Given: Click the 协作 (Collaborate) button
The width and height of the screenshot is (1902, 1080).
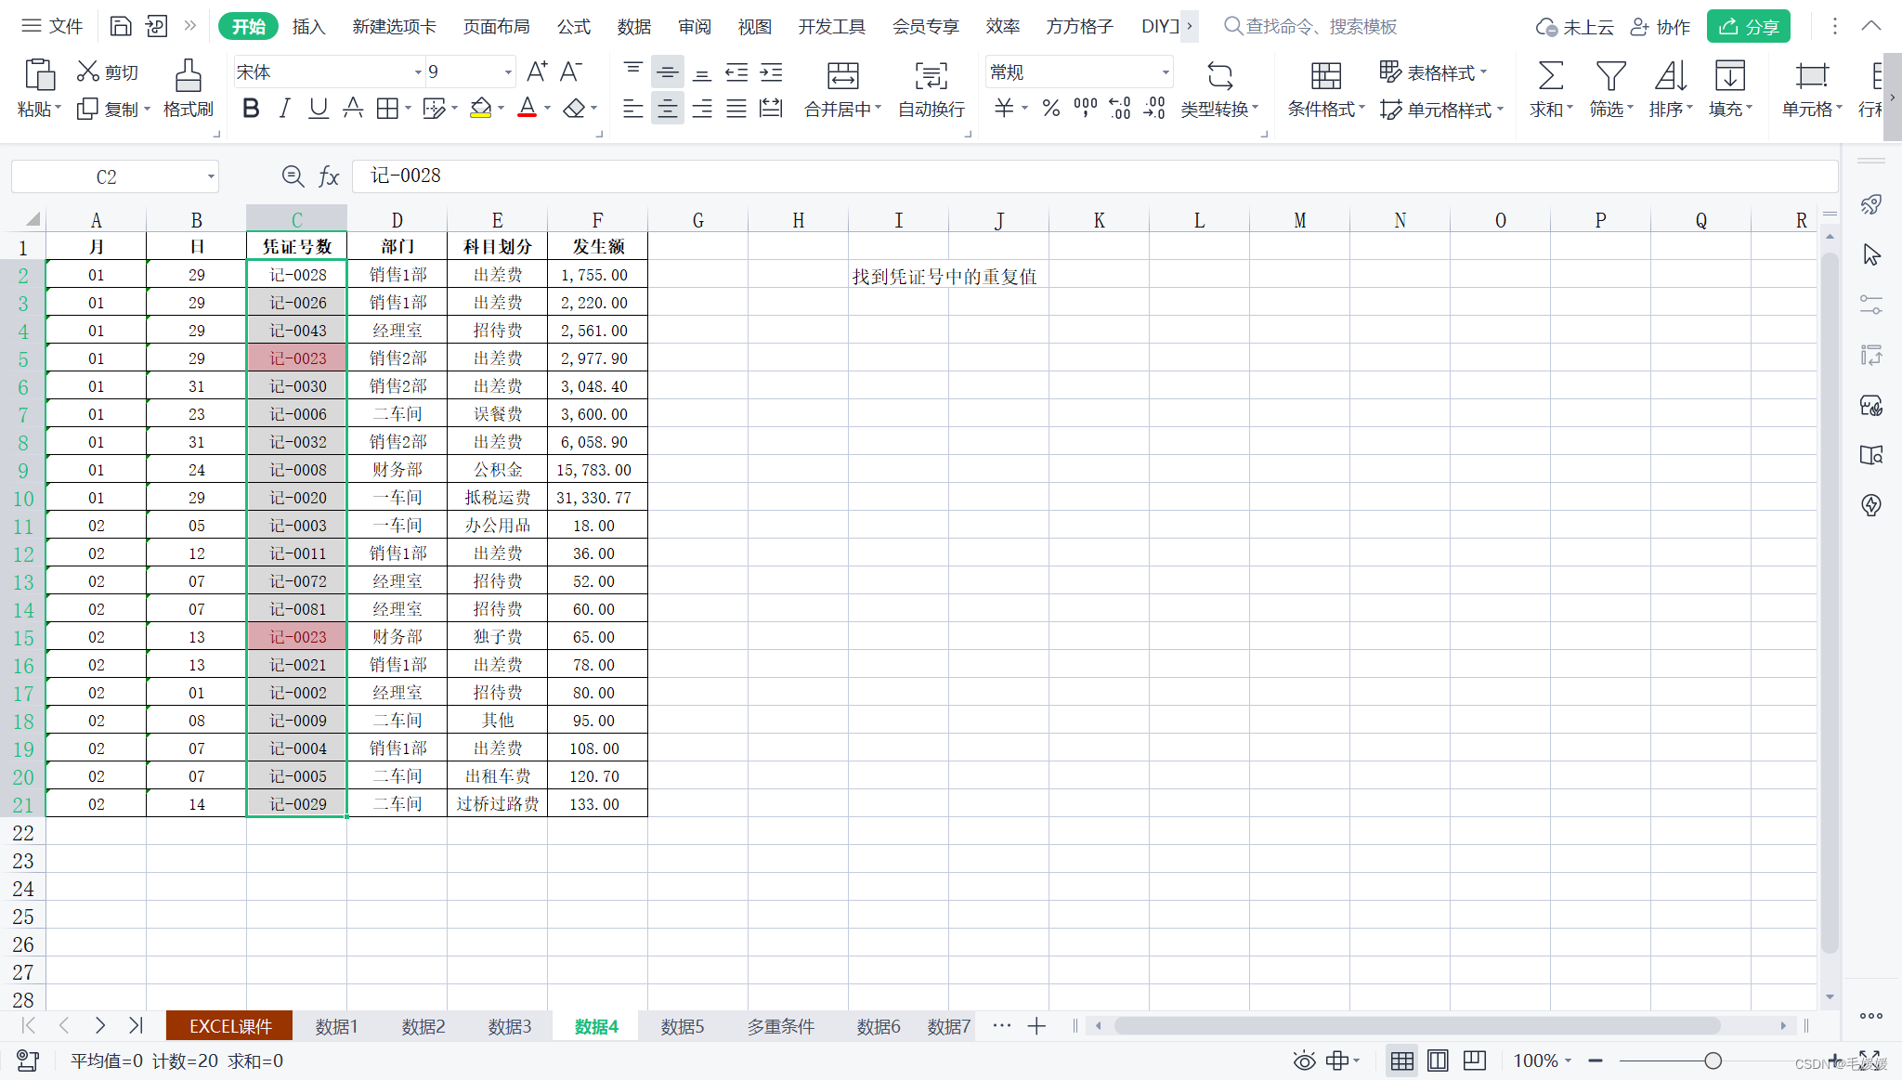Looking at the screenshot, I should point(1661,26).
